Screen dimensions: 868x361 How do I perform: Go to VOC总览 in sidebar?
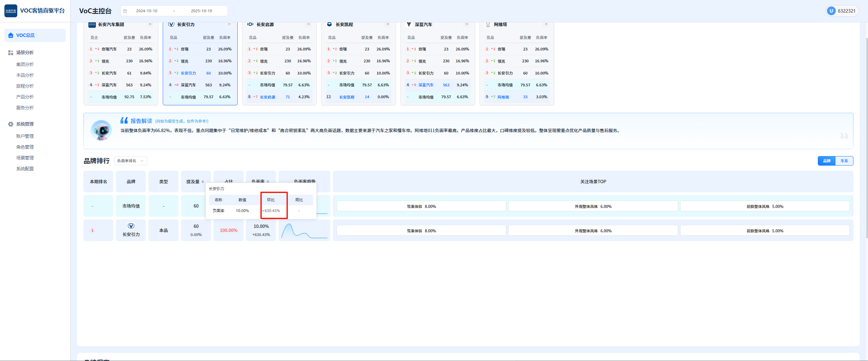pyautogui.click(x=25, y=35)
